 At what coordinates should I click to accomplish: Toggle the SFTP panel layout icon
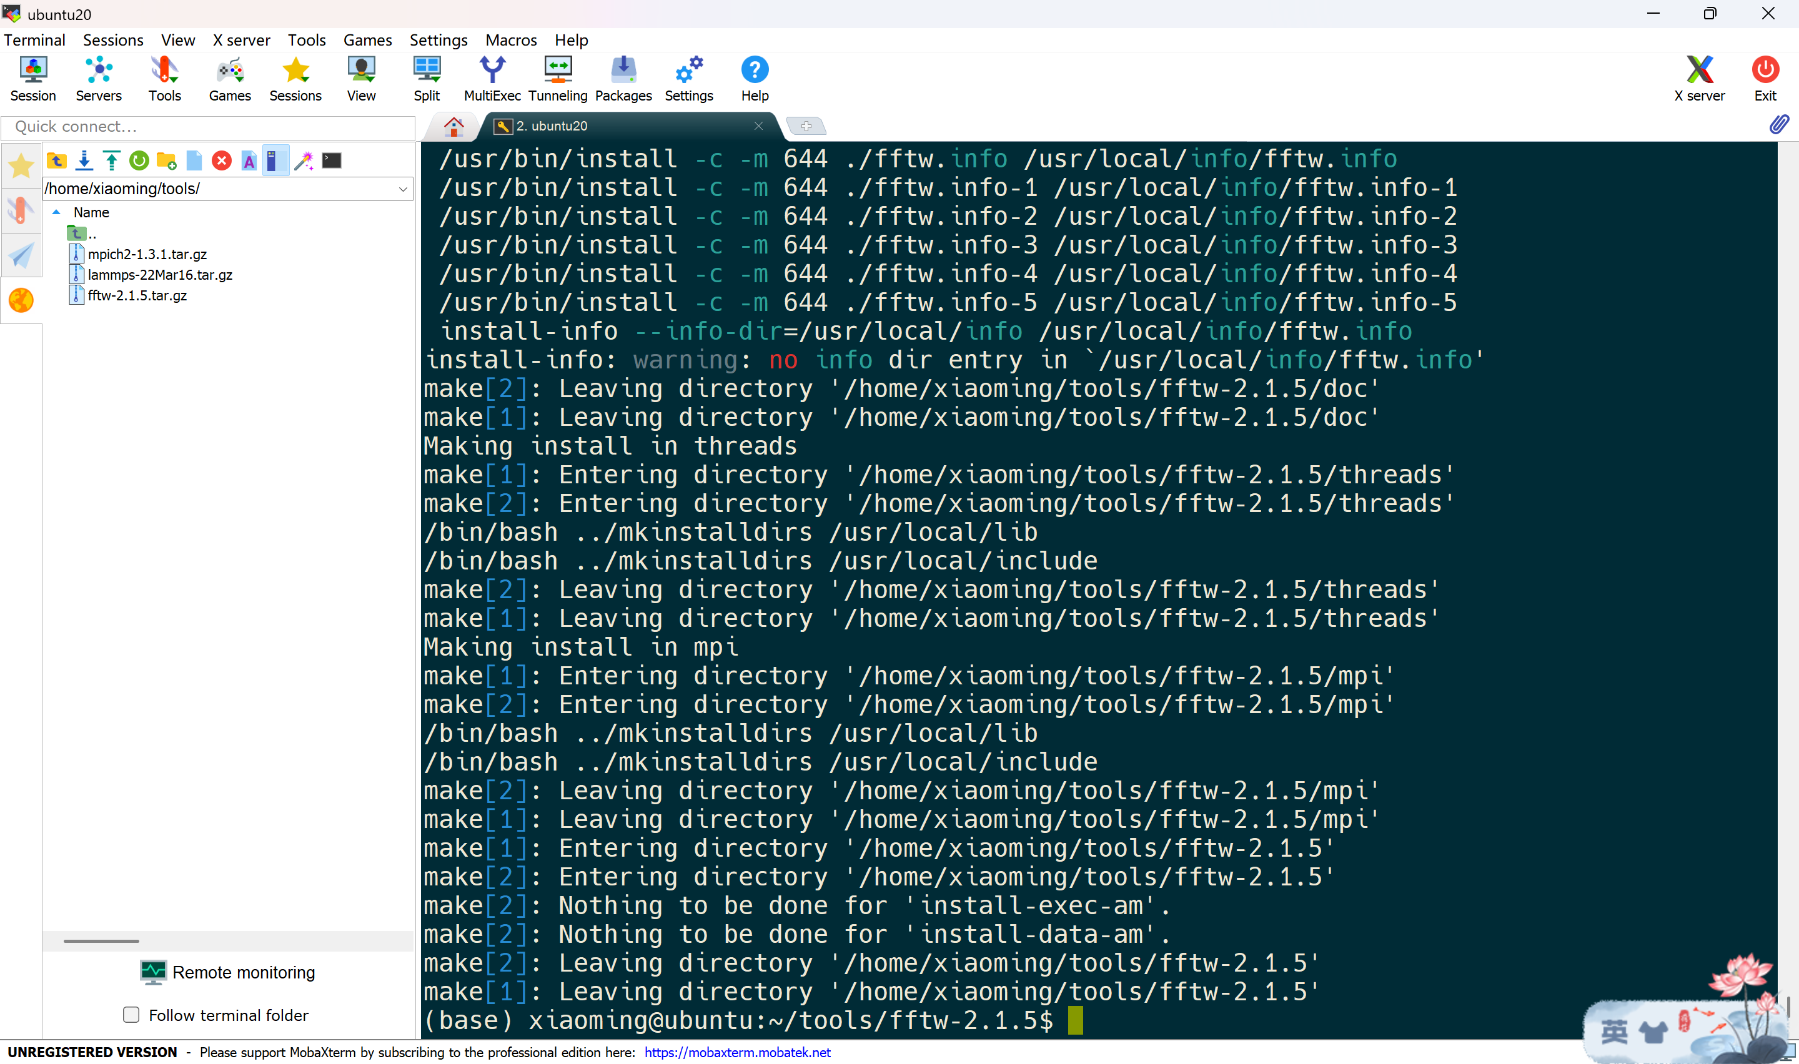(275, 160)
